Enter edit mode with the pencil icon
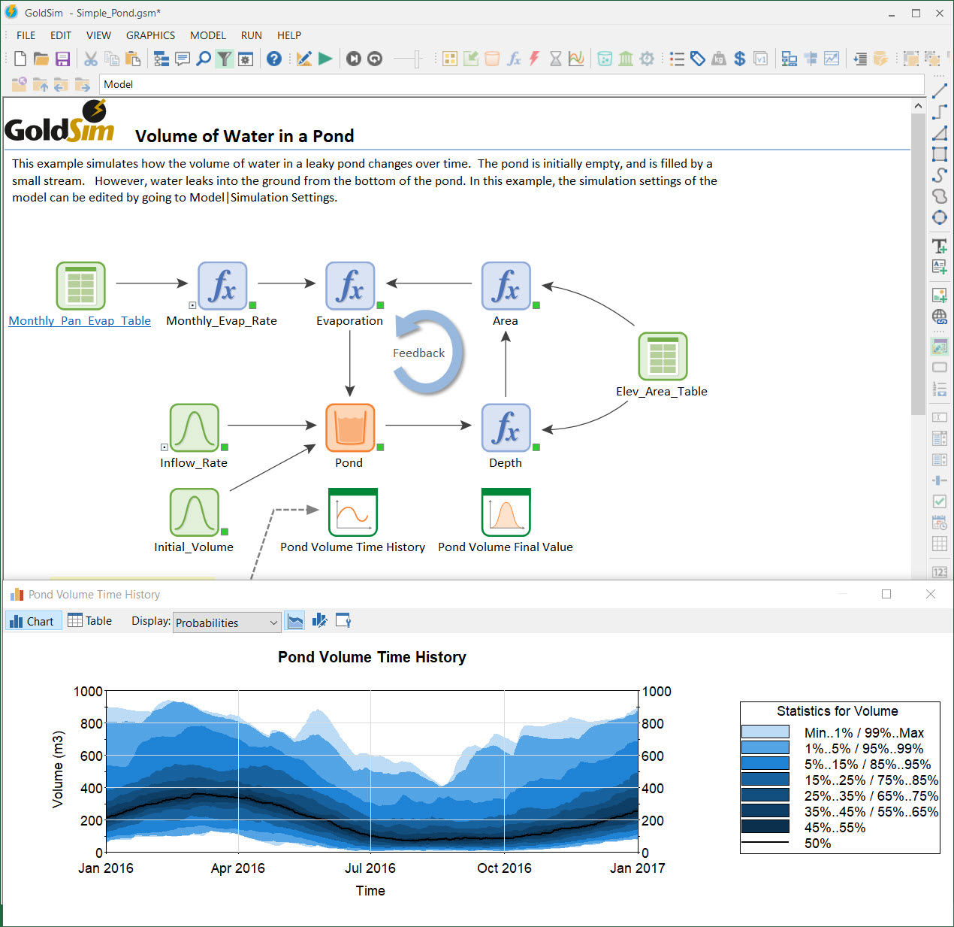 click(304, 59)
